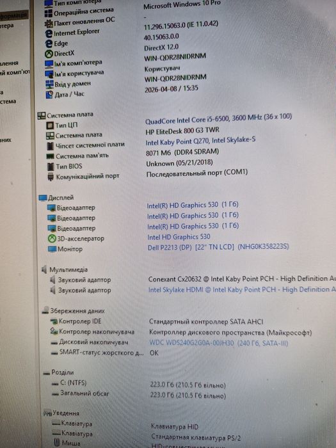This screenshot has width=336, height=448.
Task: Click the Операційна система Windows icon
Action: [49, 13]
